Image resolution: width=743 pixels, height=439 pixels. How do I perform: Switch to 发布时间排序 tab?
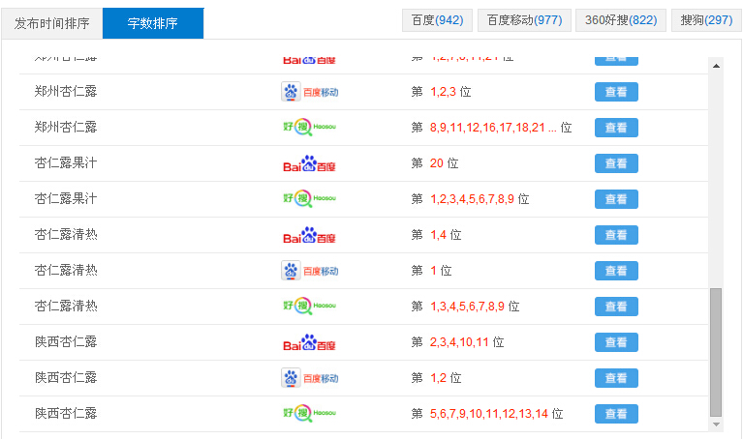(x=51, y=23)
